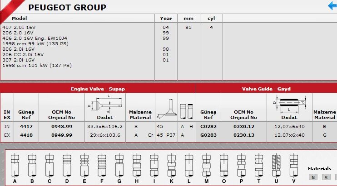The height and width of the screenshot is (186, 337).
Task: Select threaded valve stem type U icon
Action: pyautogui.click(x=276, y=165)
